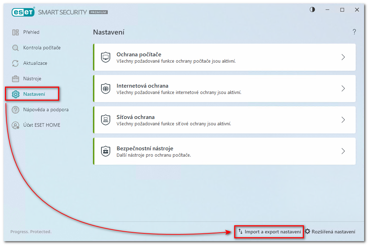This screenshot has width=368, height=245.
Task: Click the help question mark near Nastavení heading
Action: [x=354, y=32]
